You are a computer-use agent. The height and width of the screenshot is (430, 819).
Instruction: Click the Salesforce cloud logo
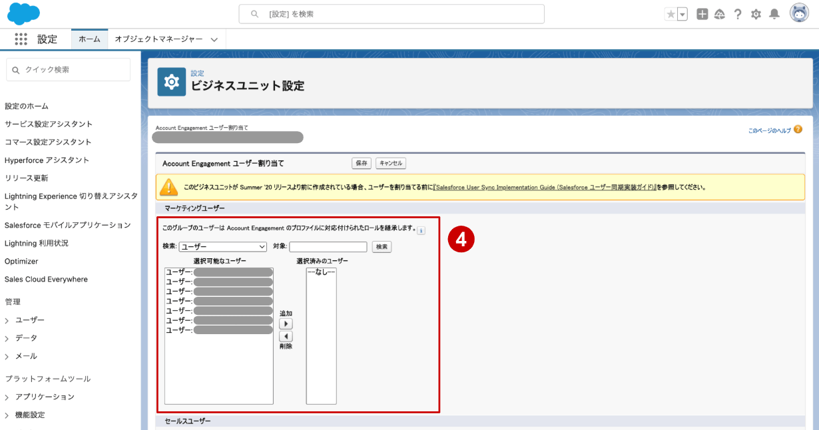point(23,13)
